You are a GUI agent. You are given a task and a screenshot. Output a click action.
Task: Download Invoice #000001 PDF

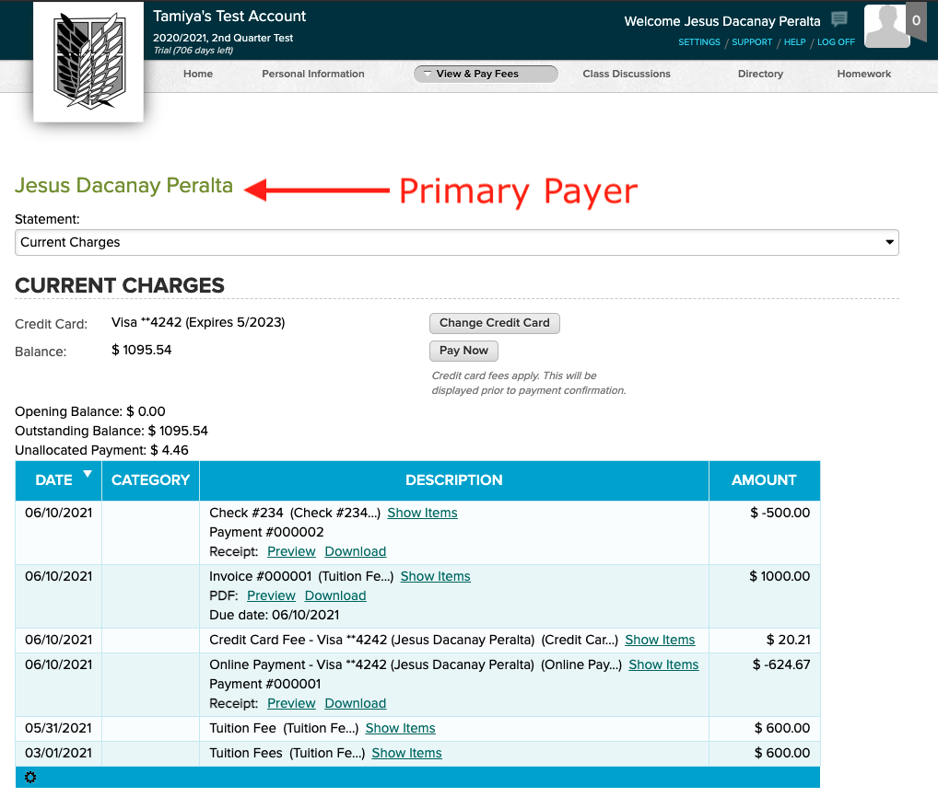click(x=335, y=595)
